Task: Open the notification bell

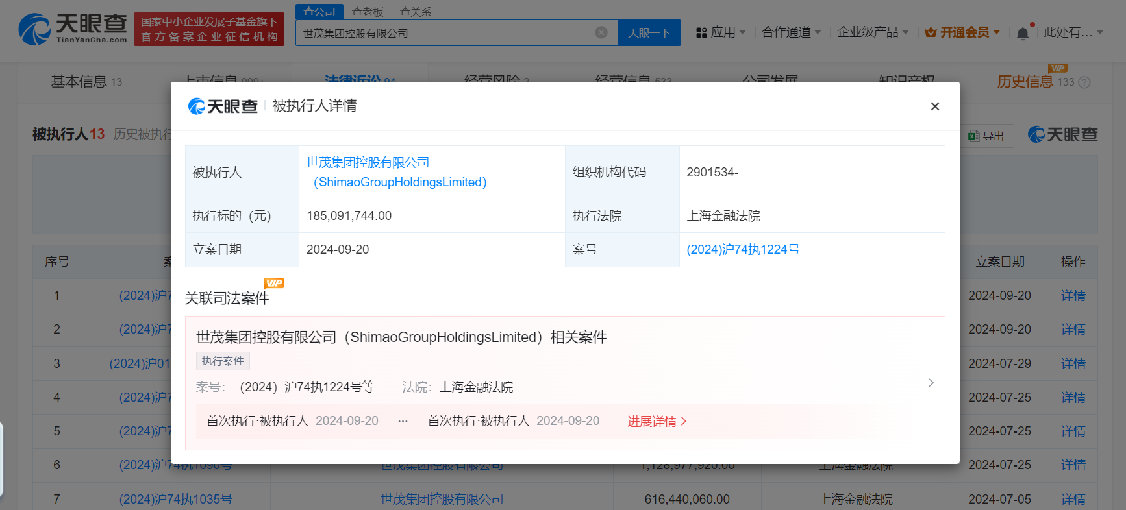Action: tap(1023, 33)
